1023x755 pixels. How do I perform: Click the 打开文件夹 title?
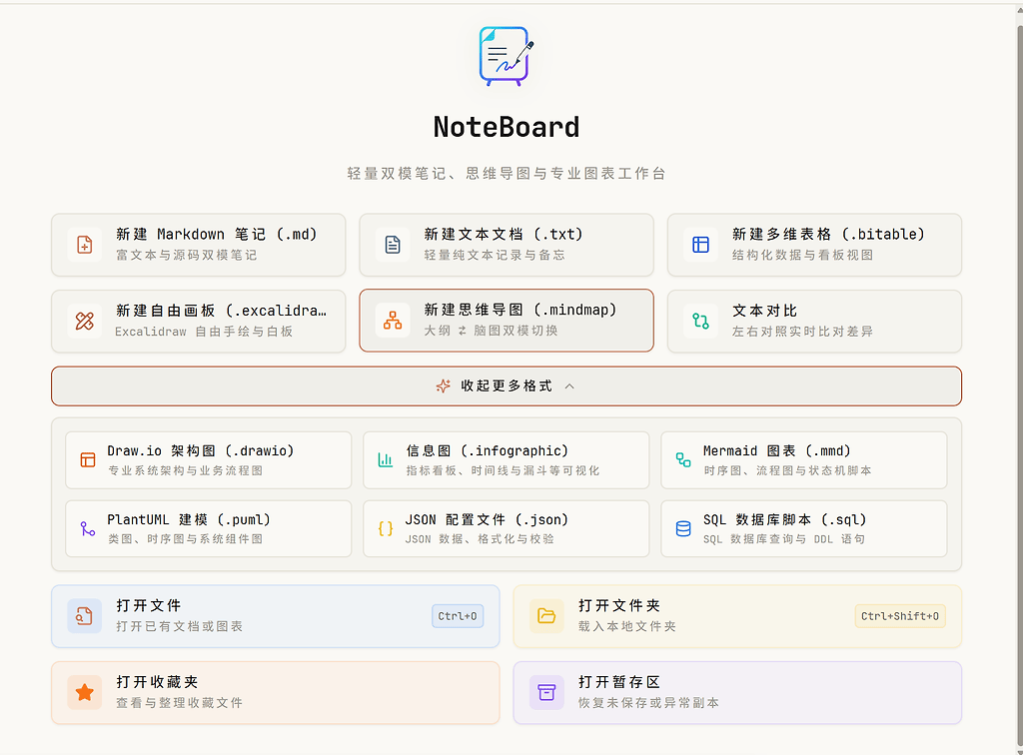[619, 605]
